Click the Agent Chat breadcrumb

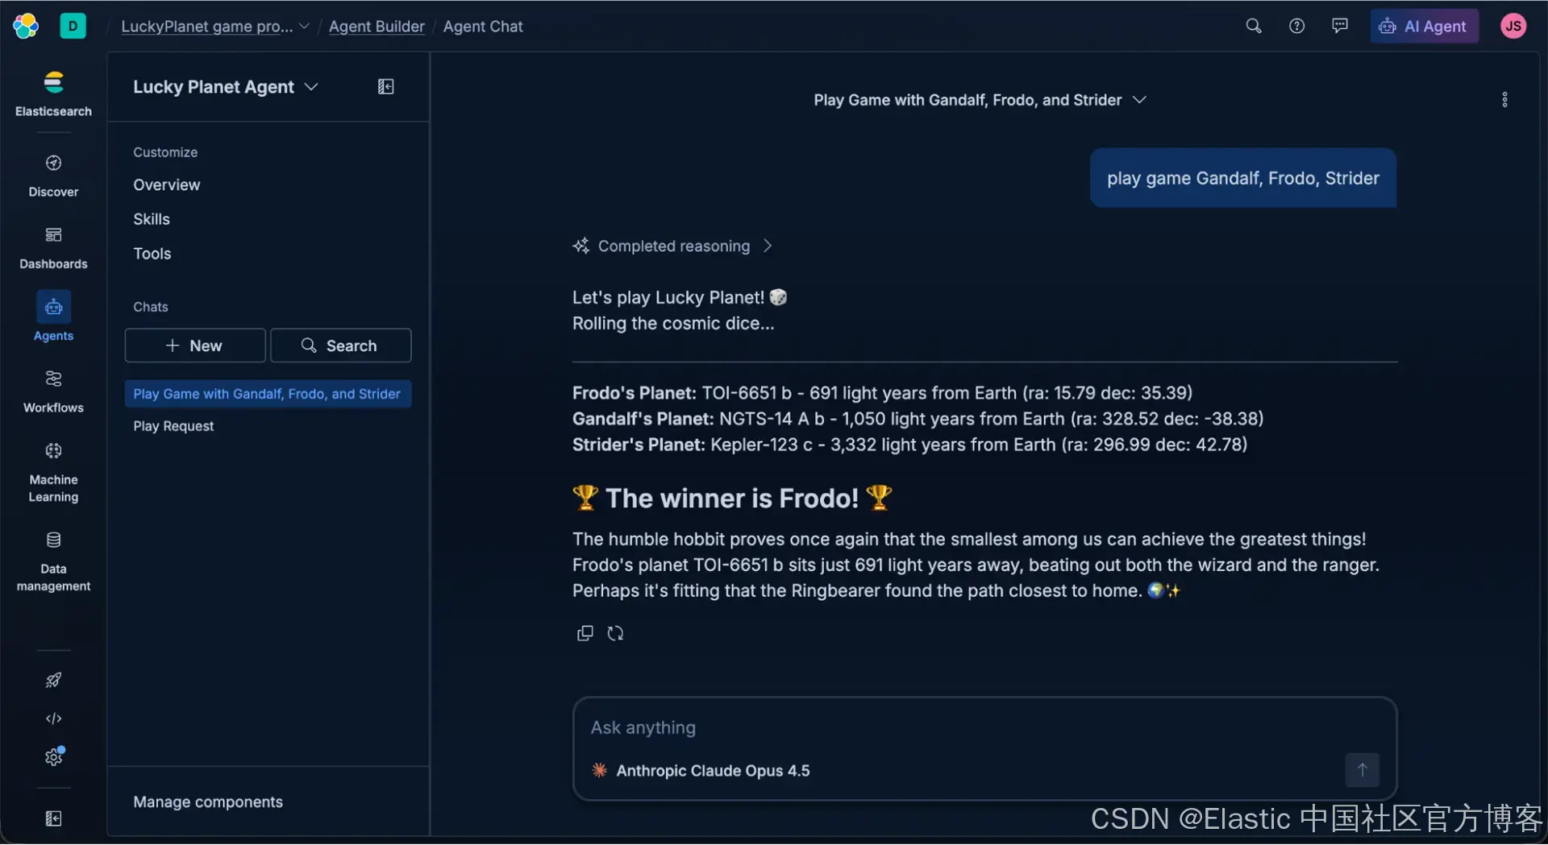[483, 27]
